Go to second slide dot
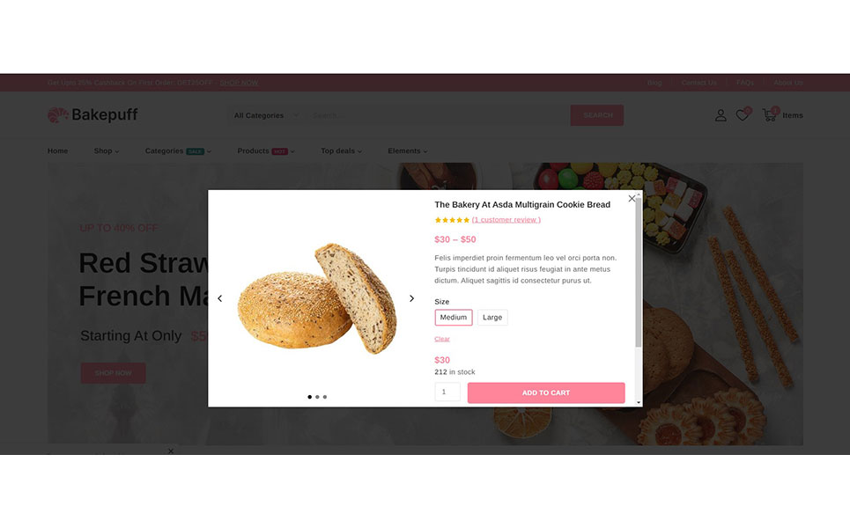The height and width of the screenshot is (528, 850). 317,397
